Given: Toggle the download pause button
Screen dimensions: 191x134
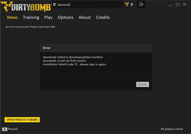Looking at the screenshot, I should 5,129.
